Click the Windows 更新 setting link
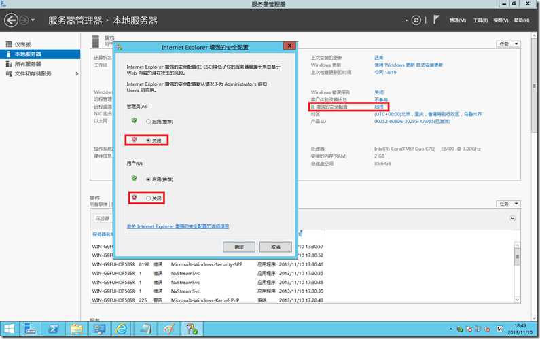 [x=408, y=65]
